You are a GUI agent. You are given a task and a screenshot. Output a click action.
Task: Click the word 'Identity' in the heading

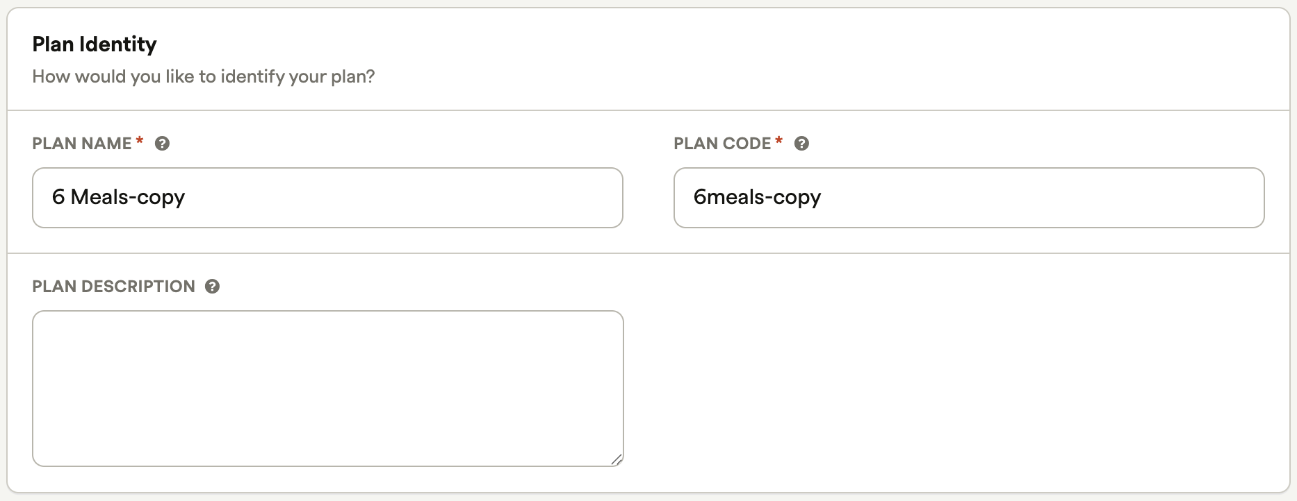click(x=118, y=44)
